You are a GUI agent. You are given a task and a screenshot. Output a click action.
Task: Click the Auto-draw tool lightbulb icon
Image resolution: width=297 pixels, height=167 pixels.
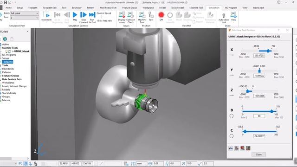click(x=224, y=15)
